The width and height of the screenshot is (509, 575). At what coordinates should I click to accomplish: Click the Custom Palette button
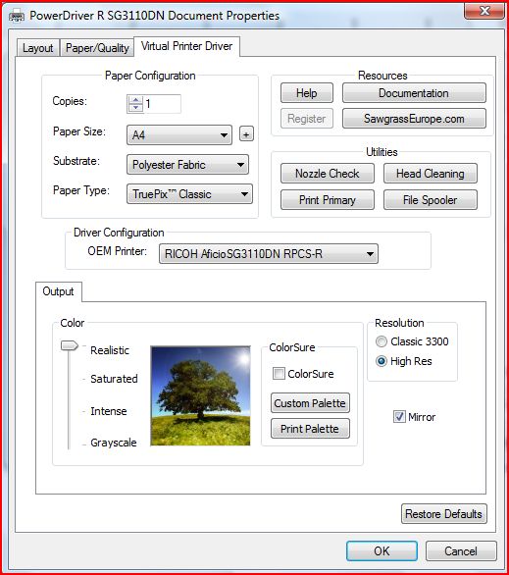tap(310, 403)
